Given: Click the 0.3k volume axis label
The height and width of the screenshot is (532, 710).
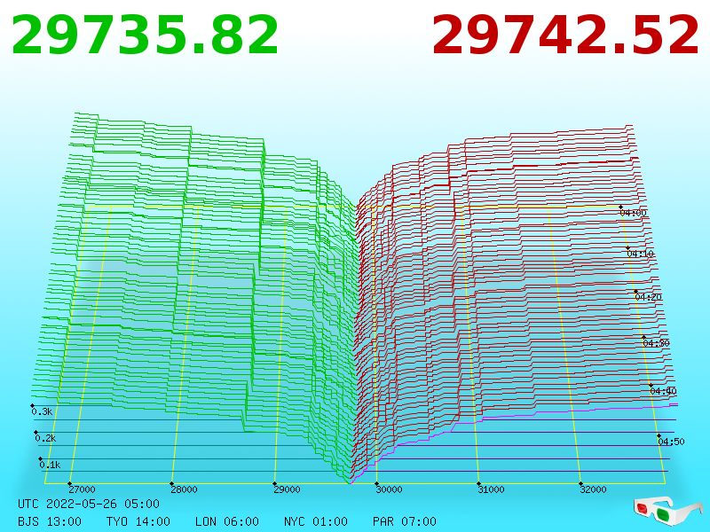Looking at the screenshot, I should tap(42, 411).
